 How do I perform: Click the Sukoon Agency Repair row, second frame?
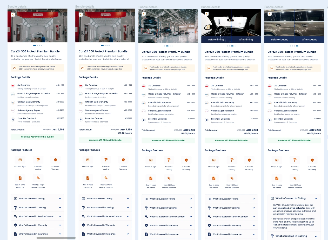coord(105,112)
